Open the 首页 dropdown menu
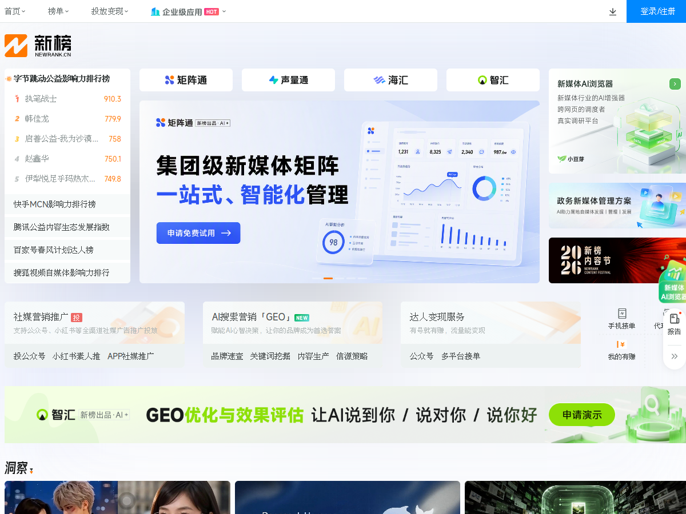686x514 pixels. click(15, 11)
